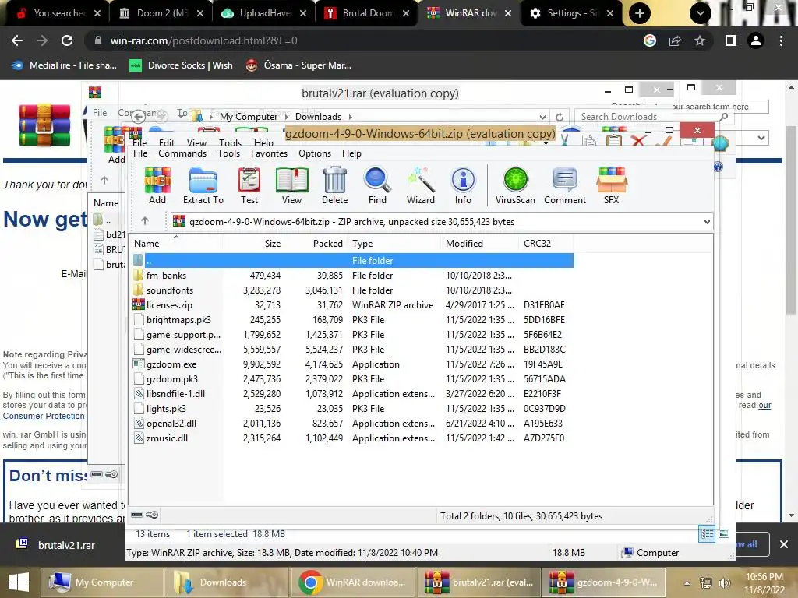
Task: Open the MediaFire bookmark
Action: point(64,65)
